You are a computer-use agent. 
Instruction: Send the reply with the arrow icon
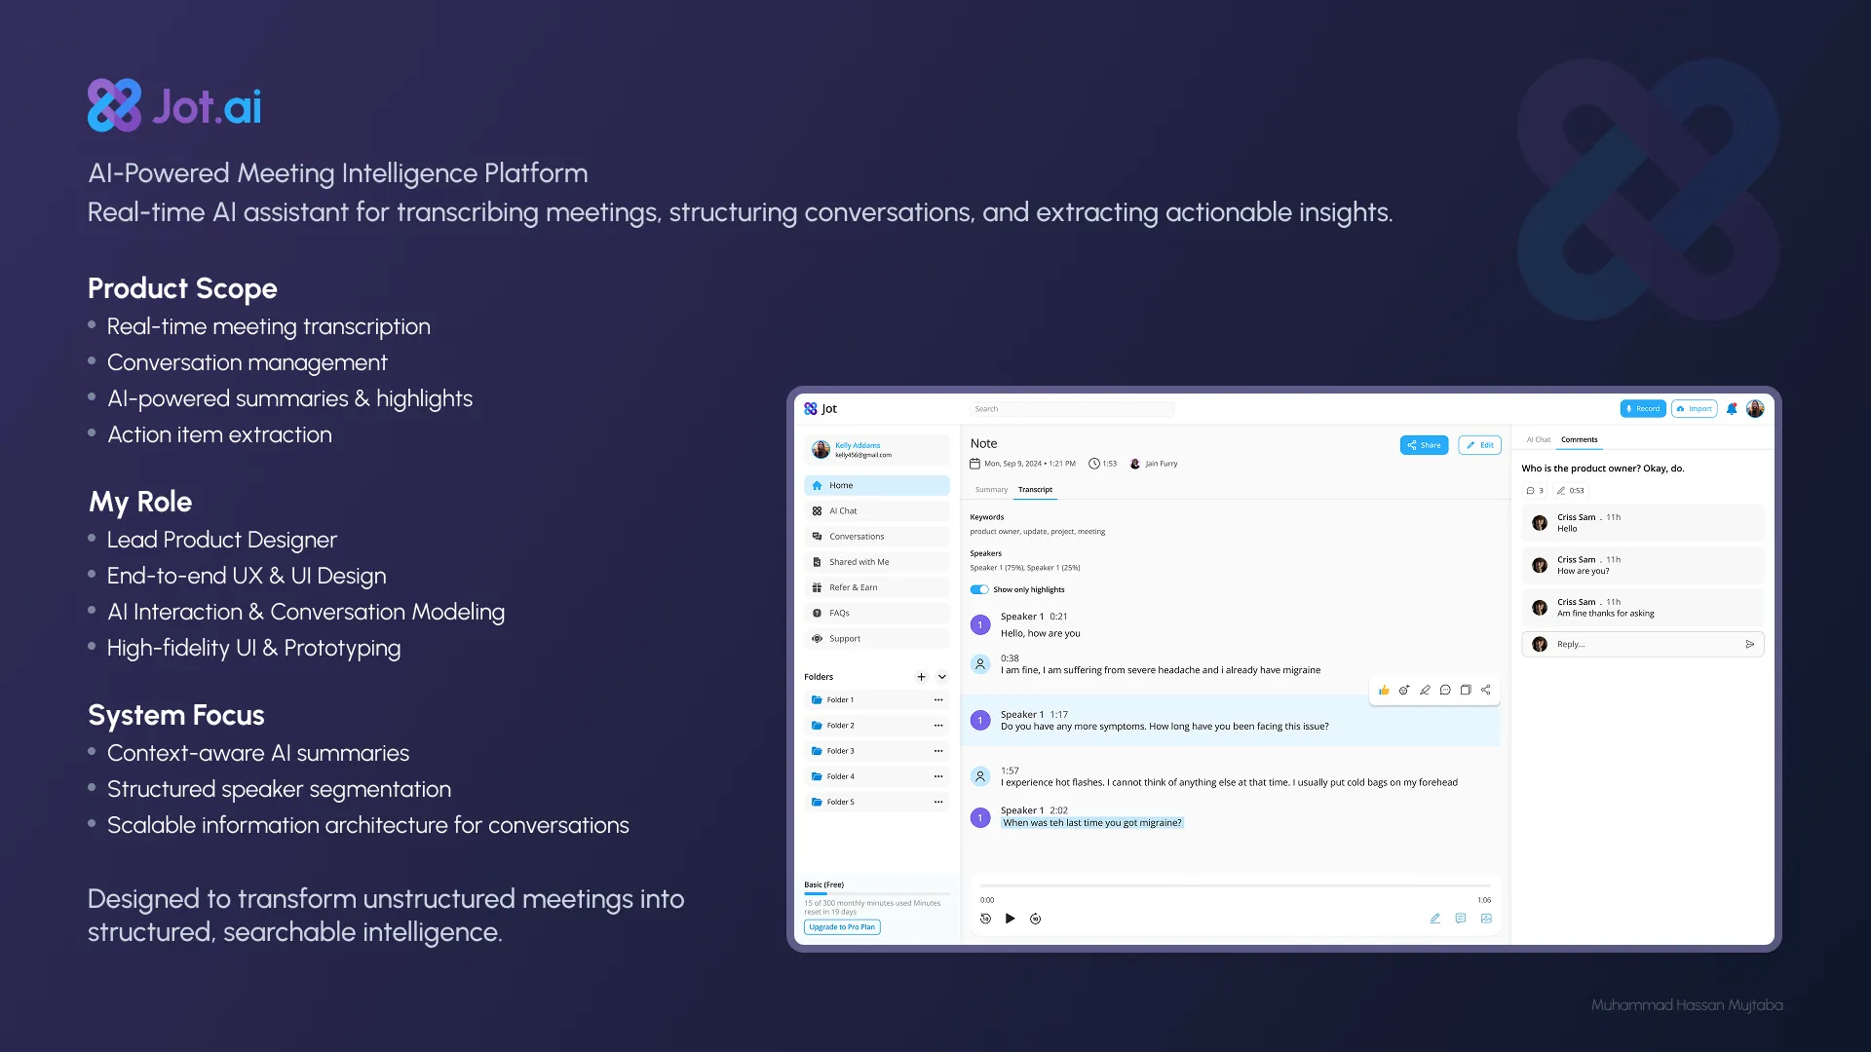click(x=1750, y=644)
